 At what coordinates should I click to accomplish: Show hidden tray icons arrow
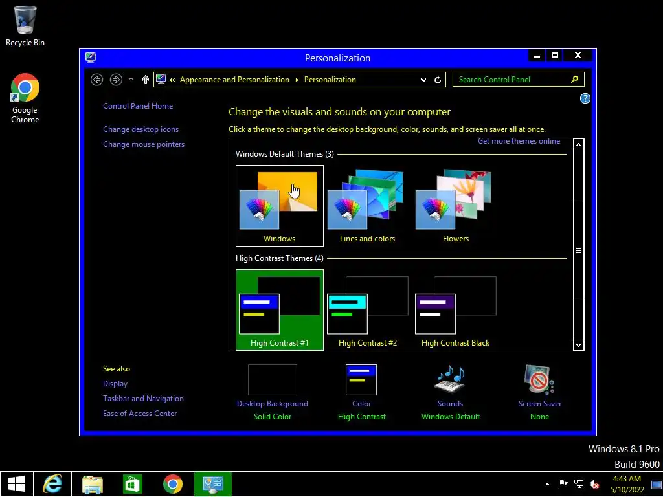coord(548,484)
